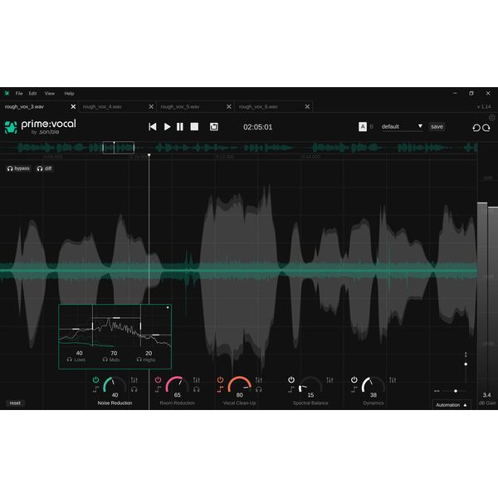The height and width of the screenshot is (498, 498).
Task: Skip back to the start
Action: tap(153, 127)
